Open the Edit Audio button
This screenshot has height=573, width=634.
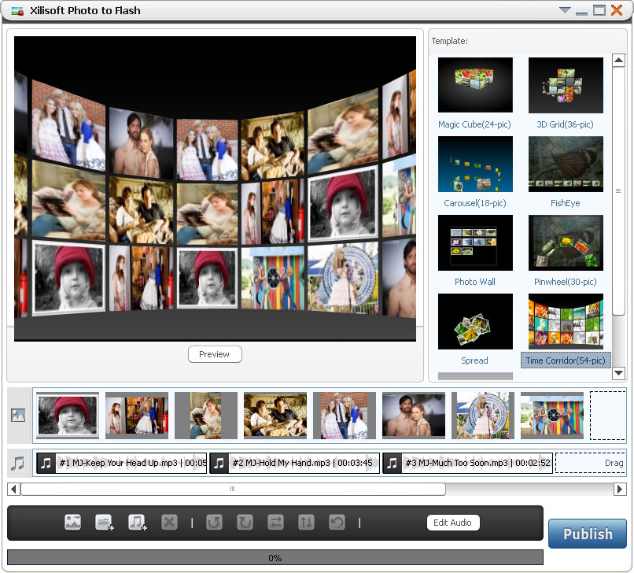[x=452, y=523]
